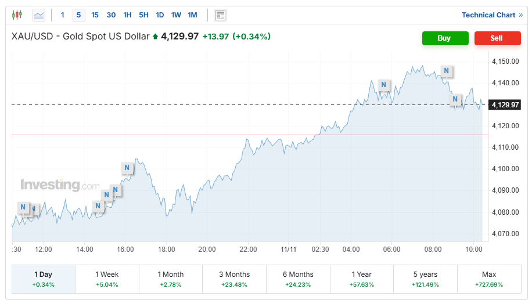
Task: Click the 4,129.97 current price label on axis
Action: 505,105
